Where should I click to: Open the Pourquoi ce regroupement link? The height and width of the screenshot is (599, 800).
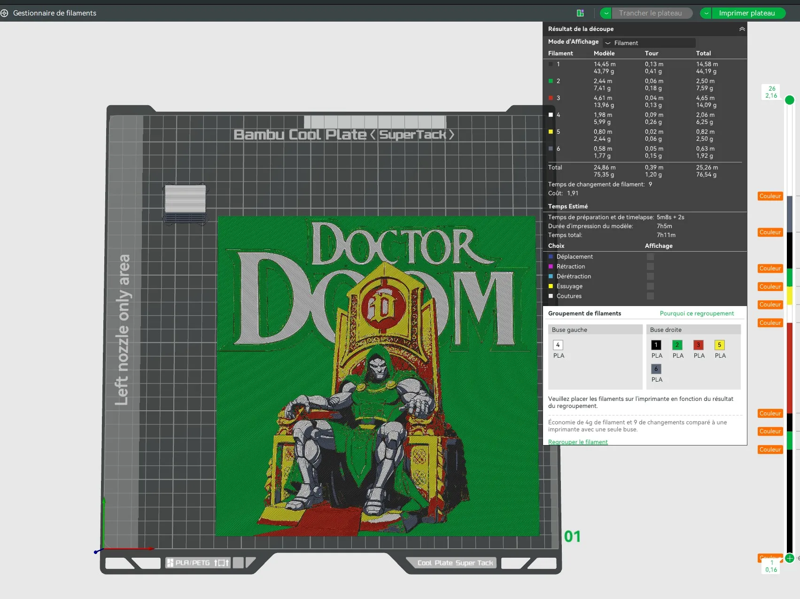697,314
